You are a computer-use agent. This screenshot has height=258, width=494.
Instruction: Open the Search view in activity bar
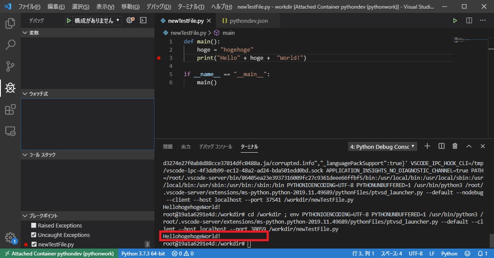pyautogui.click(x=10, y=45)
